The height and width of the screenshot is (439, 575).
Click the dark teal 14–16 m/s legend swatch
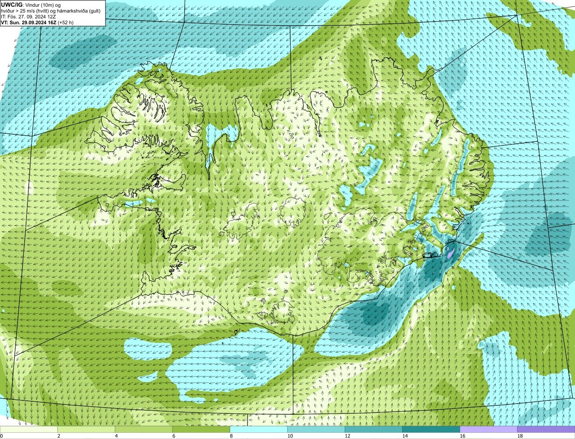point(431,430)
